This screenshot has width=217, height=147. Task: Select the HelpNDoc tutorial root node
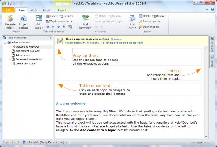click(x=20, y=43)
